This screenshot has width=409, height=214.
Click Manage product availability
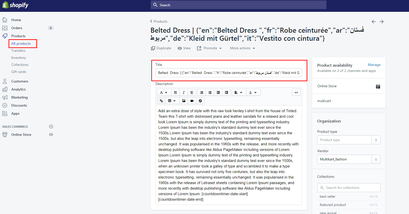[374, 65]
